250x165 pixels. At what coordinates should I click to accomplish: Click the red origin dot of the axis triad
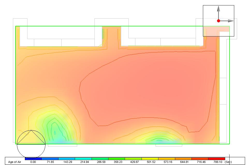click(219, 21)
